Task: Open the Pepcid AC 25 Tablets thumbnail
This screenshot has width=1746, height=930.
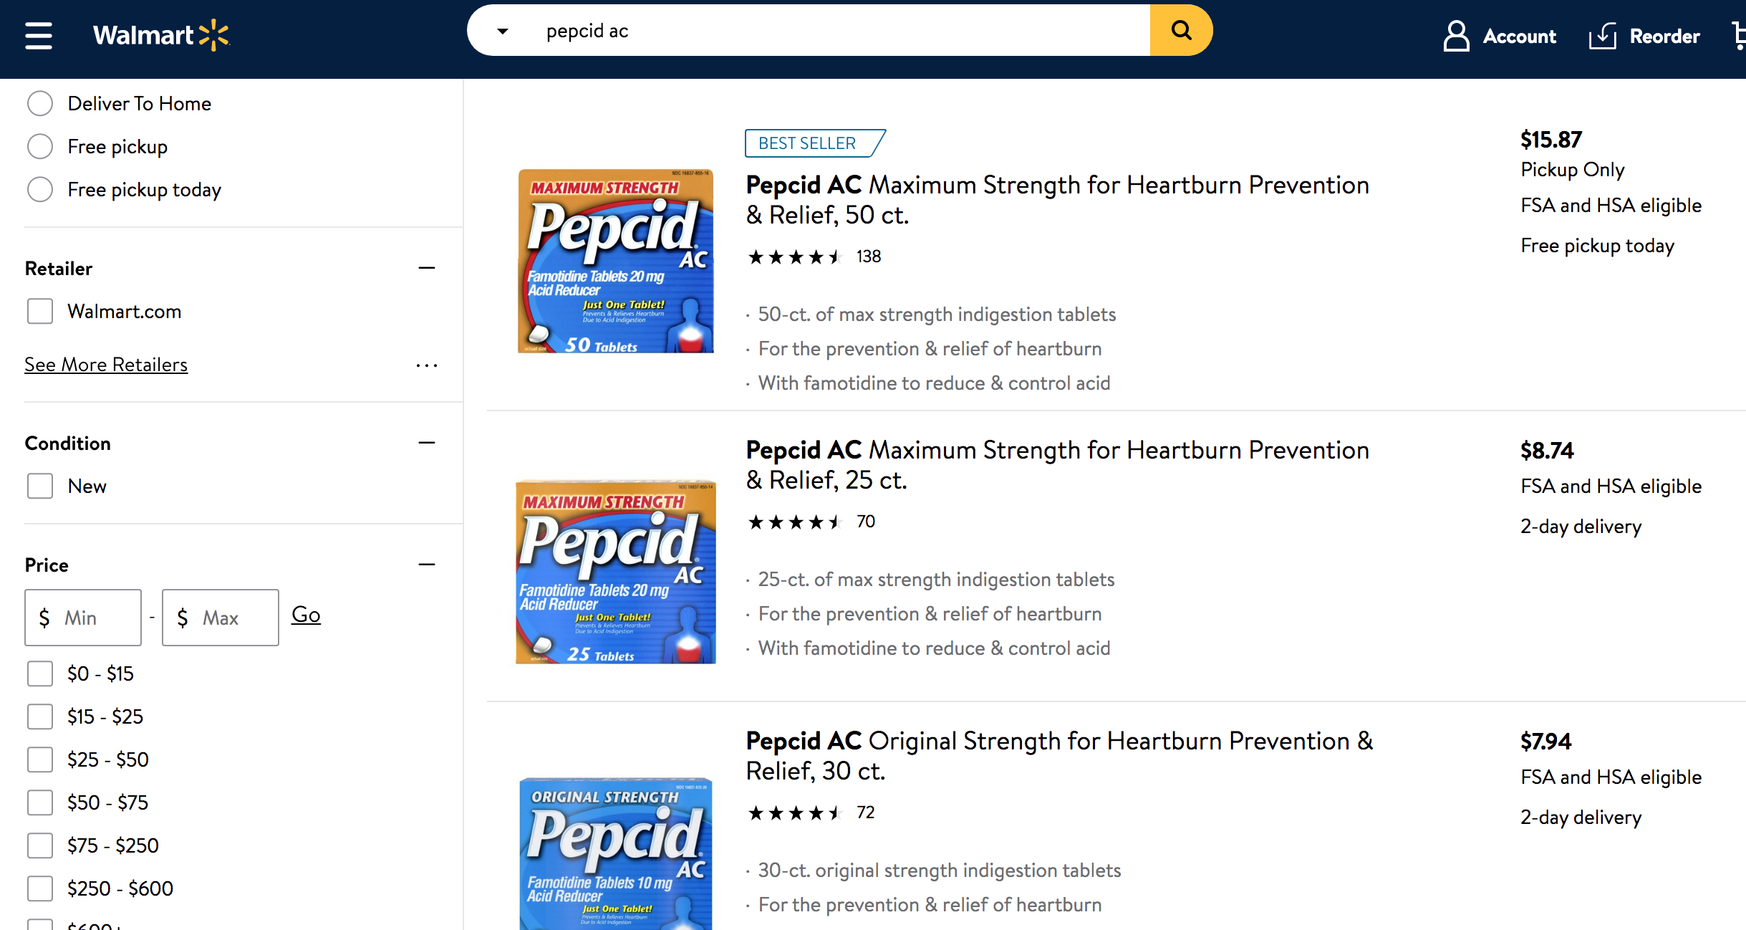Action: coord(615,572)
